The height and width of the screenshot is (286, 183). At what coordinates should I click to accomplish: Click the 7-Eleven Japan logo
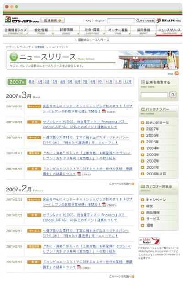(22, 20)
